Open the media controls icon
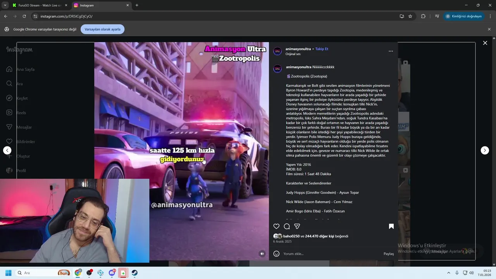Image resolution: width=496 pixels, height=279 pixels. point(437,16)
